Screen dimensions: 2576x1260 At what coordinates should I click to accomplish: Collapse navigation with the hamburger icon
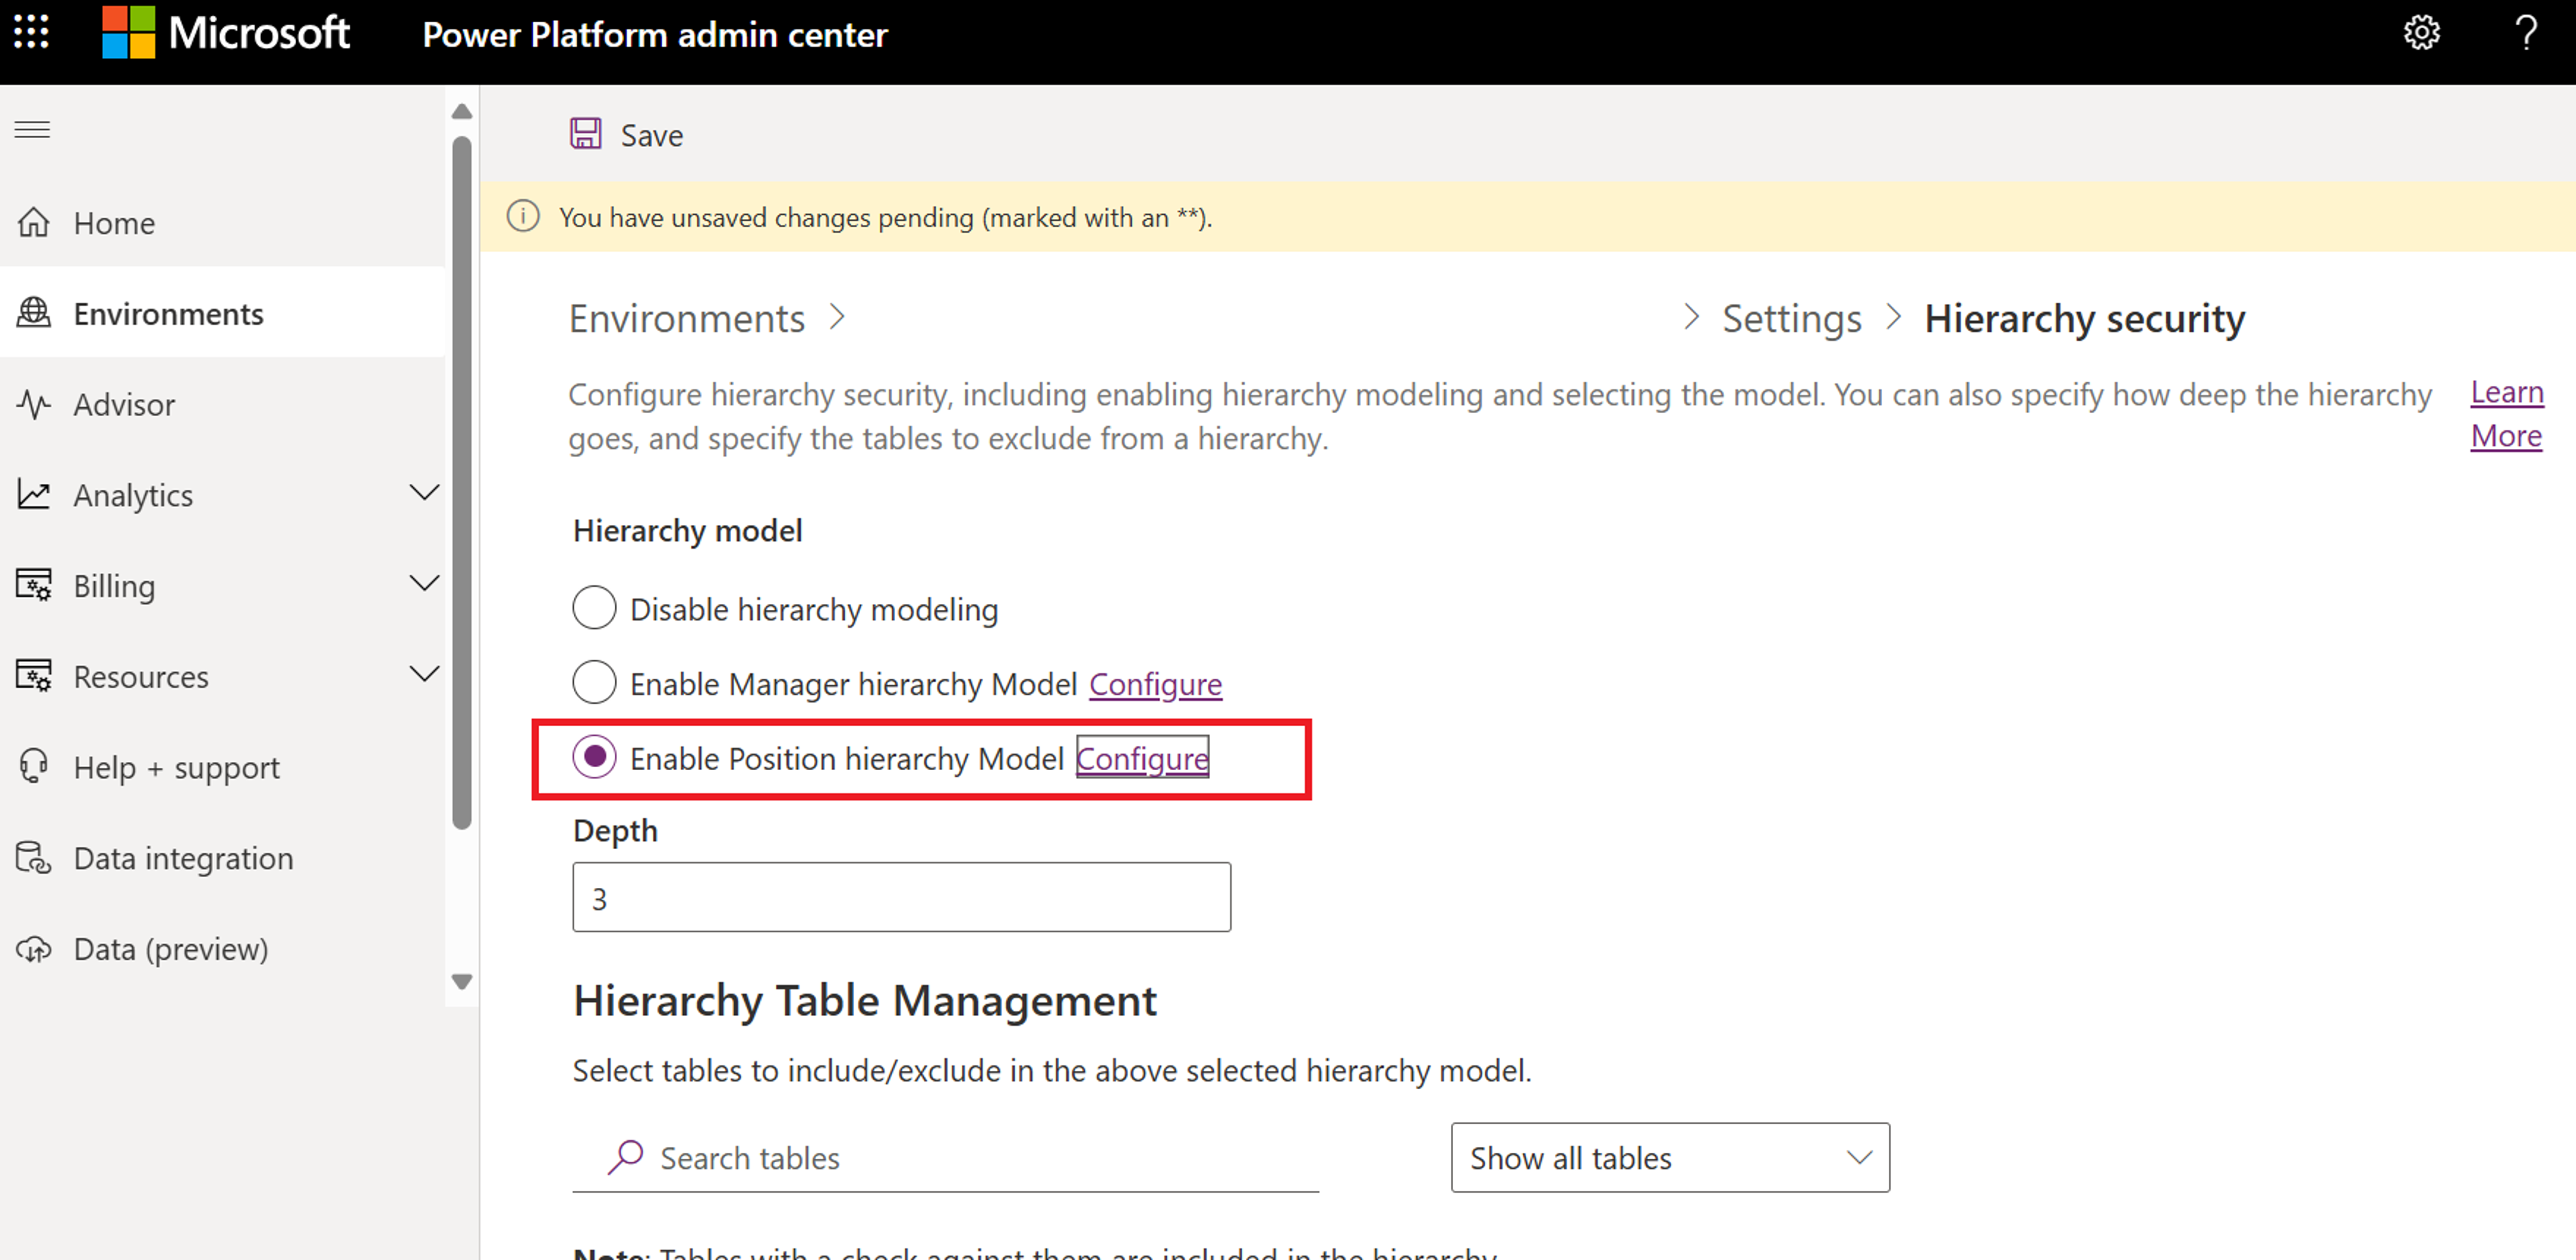(32, 130)
